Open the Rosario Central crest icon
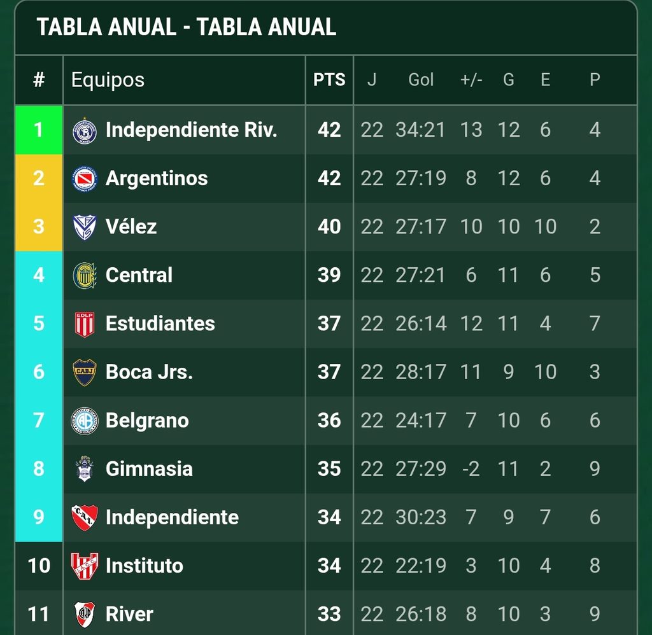This screenshot has width=652, height=635. pos(85,276)
